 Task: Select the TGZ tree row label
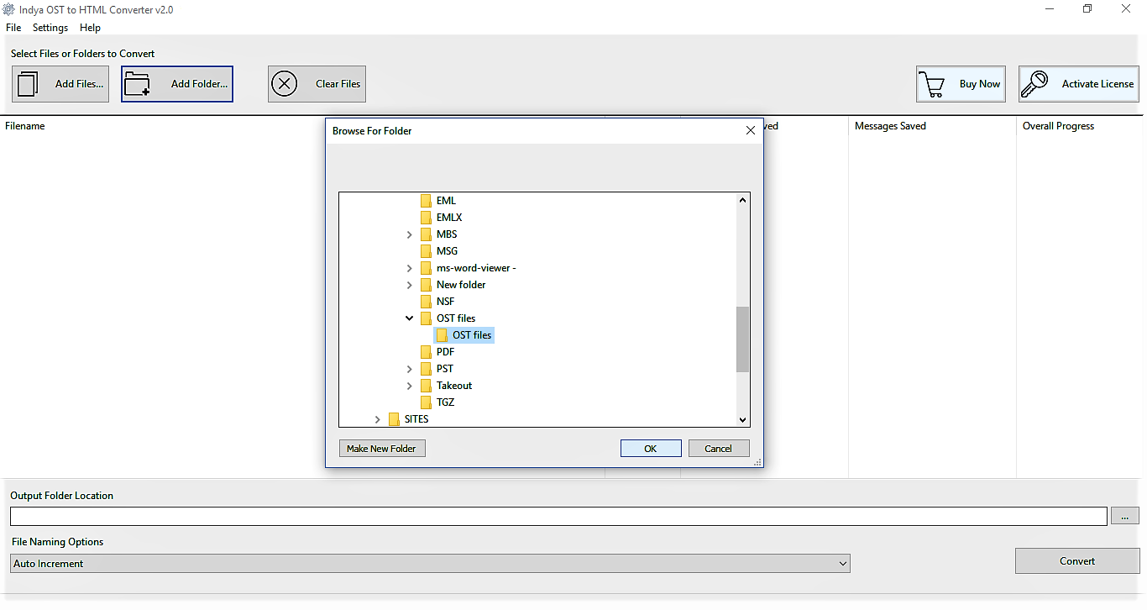click(445, 402)
